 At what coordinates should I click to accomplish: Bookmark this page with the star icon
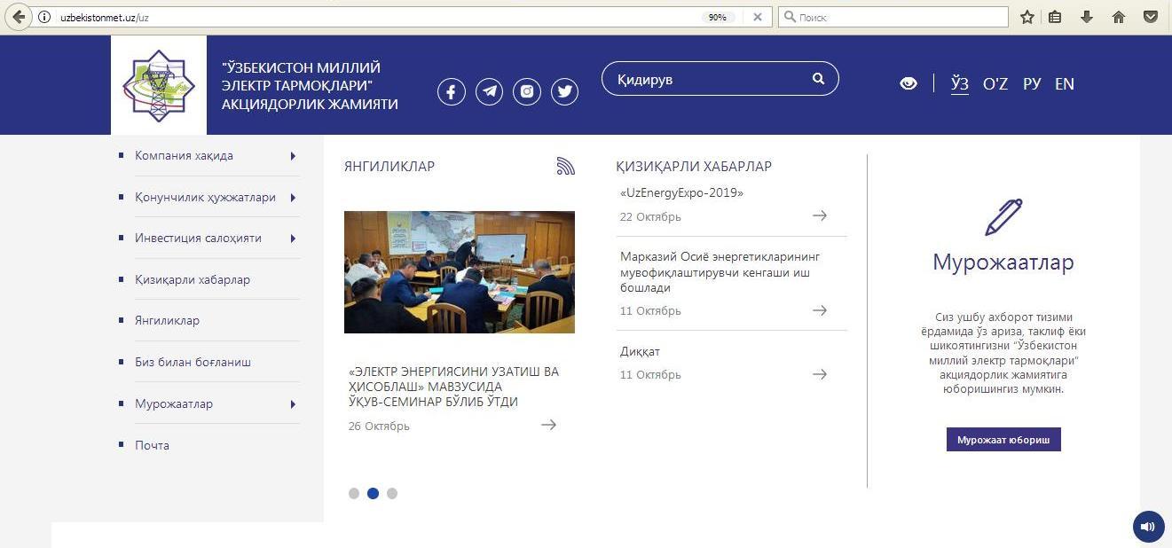pyautogui.click(x=1027, y=17)
